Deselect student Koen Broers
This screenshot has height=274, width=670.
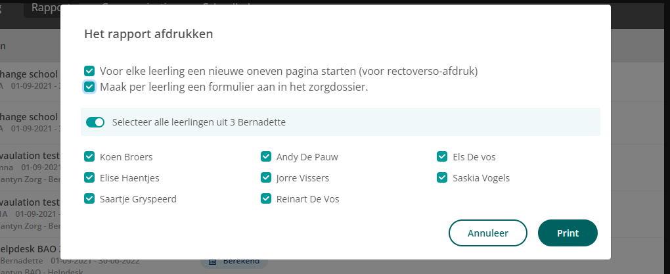(x=89, y=156)
